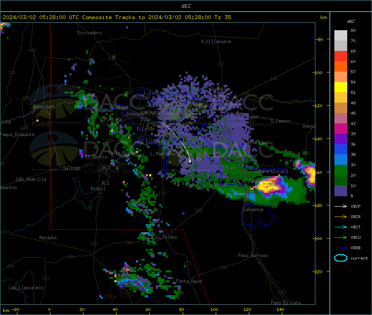Screen dimensions: 372x315
Task: Pick the slate 5-10 dBZ legend swatch
Action: [341, 191]
